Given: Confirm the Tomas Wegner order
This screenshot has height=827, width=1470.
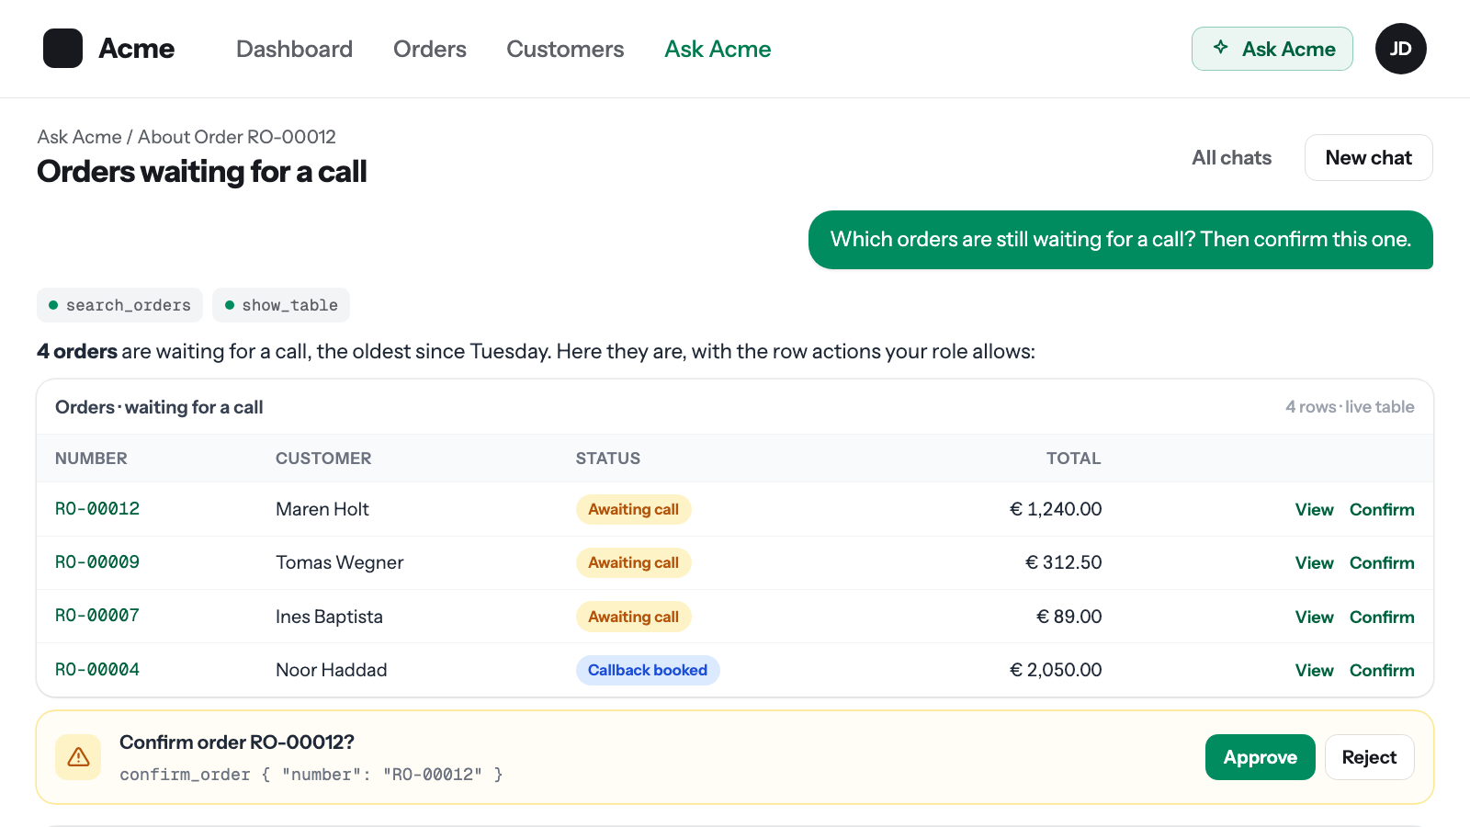Looking at the screenshot, I should [x=1382, y=563].
